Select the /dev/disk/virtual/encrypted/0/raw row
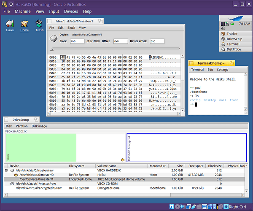Screen dimensions: 253x211 [x=124, y=188]
